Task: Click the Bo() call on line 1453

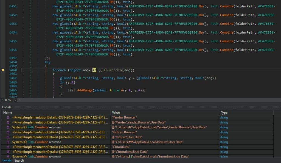Action: tap(203, 24)
